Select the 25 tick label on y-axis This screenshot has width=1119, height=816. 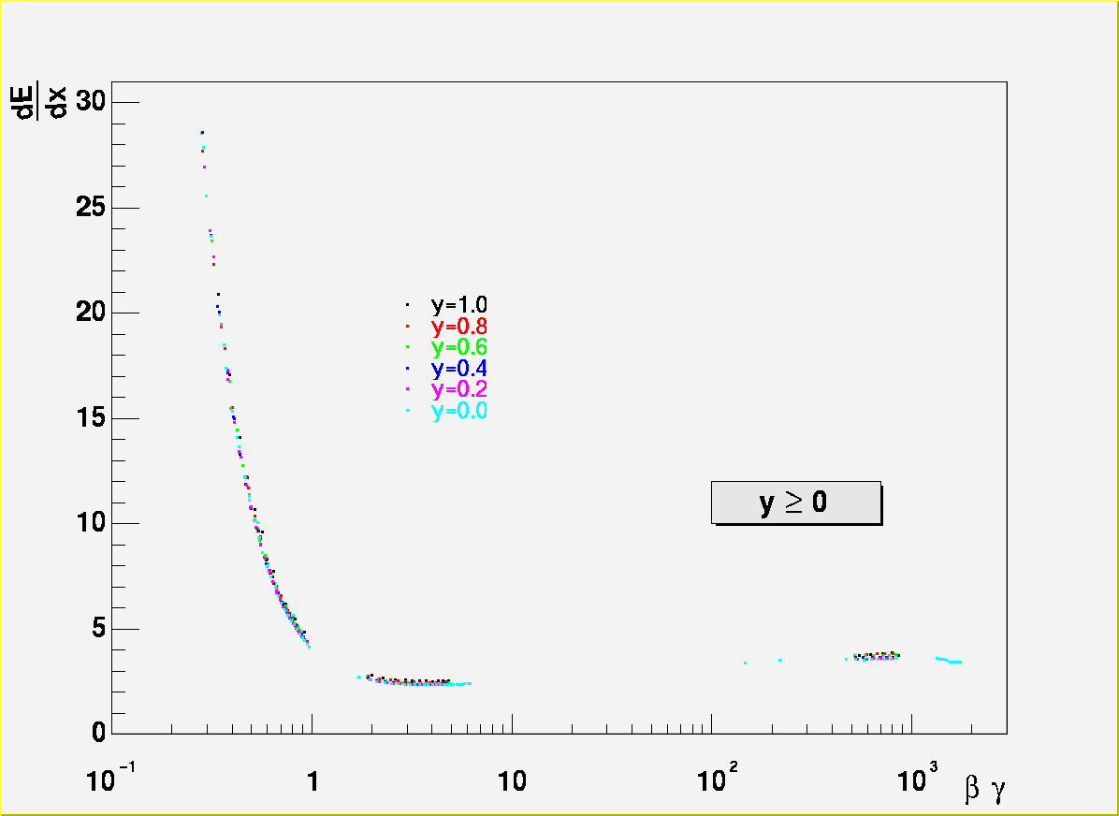91,208
